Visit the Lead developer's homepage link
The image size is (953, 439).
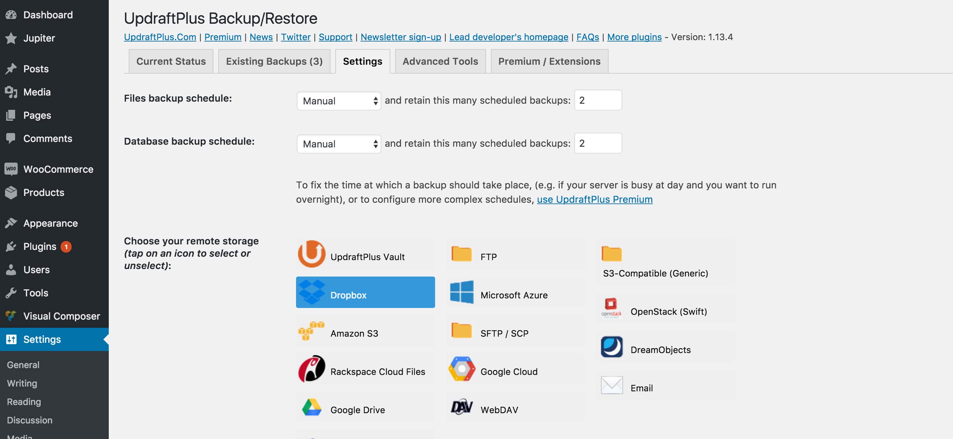pos(509,37)
